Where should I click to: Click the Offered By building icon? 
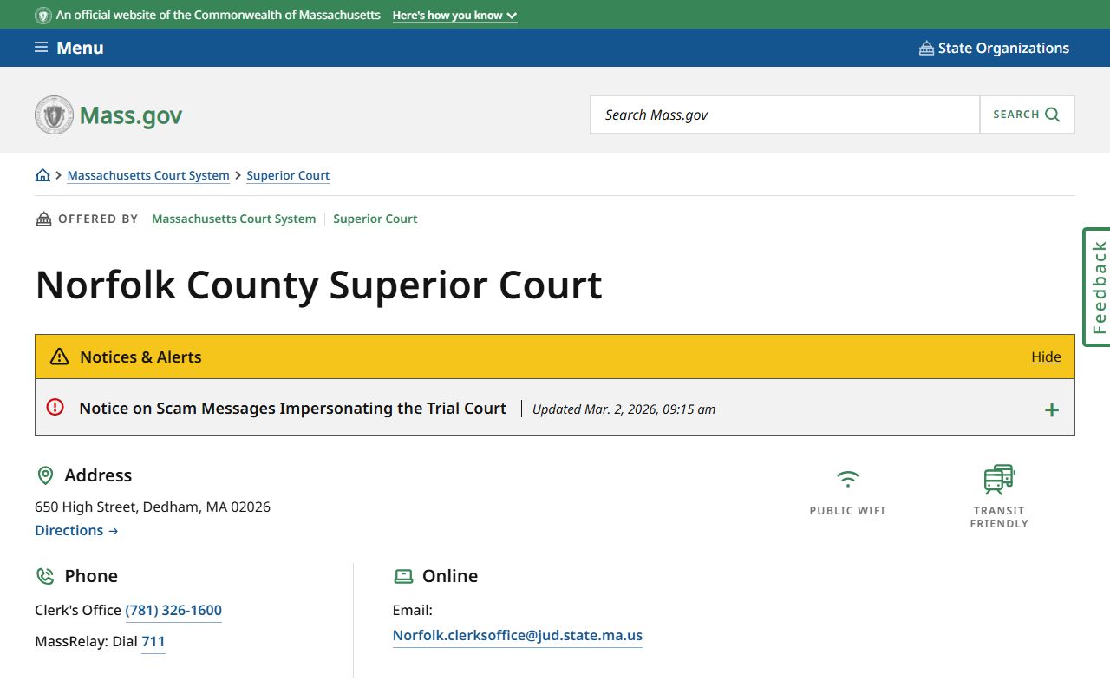43,219
